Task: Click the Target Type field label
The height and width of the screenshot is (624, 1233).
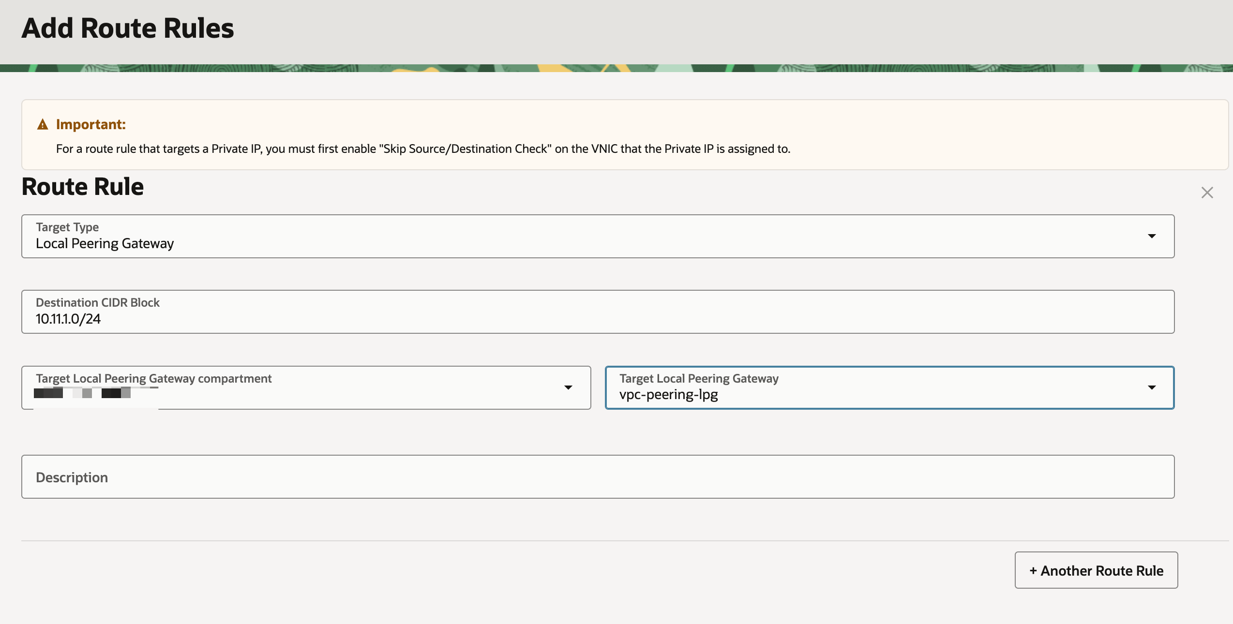Action: (x=67, y=227)
